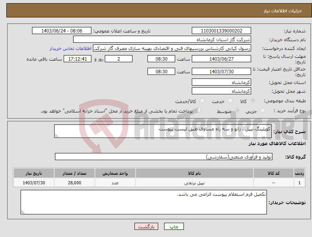Click the delivery province field کرمانشاه
312x237 pixels.
coord(221,82)
